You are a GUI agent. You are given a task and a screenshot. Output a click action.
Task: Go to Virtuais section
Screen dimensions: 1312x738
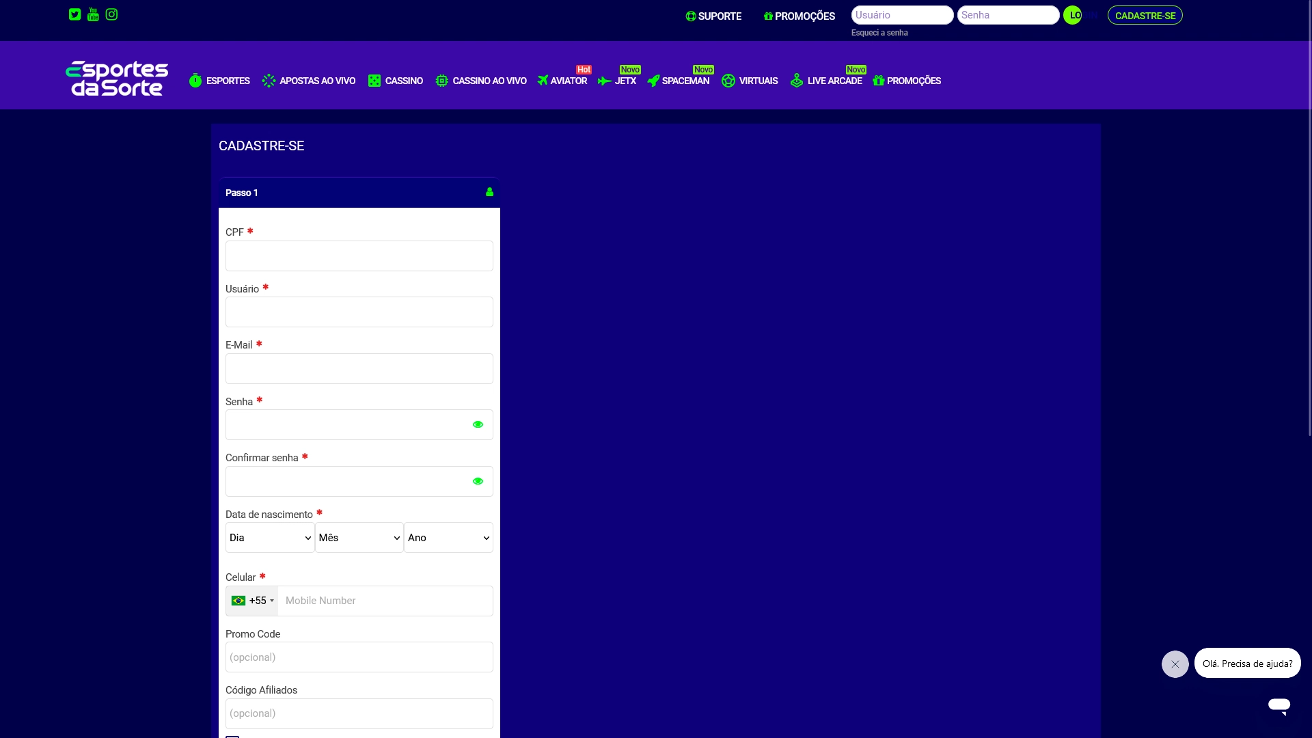750,81
